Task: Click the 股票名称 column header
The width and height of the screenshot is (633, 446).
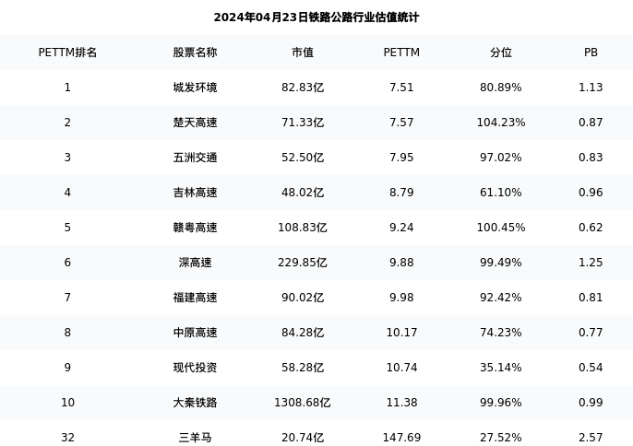Action: coord(195,53)
